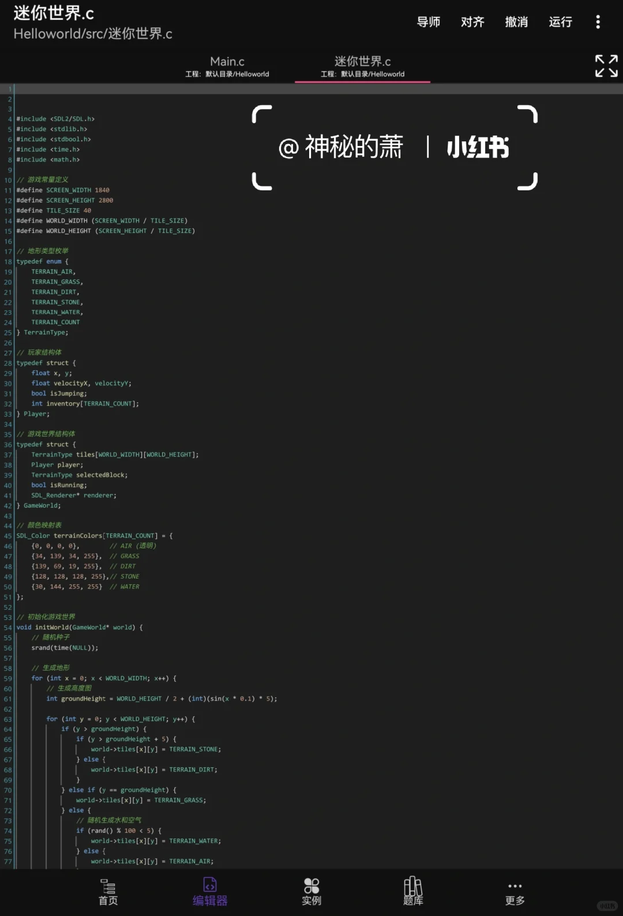Place cursor in empty line 1
This screenshot has width=623, height=916.
[x=318, y=89]
